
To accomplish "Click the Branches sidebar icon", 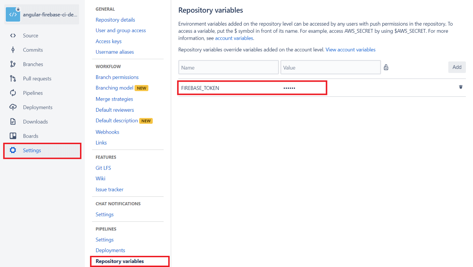I will 13,64.
